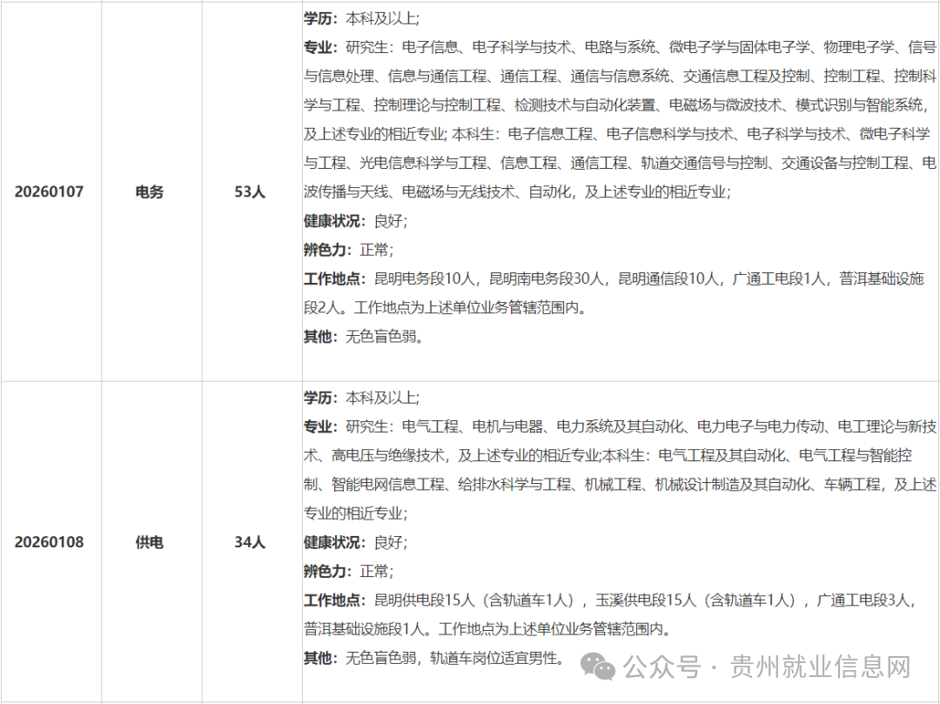The height and width of the screenshot is (704, 940).
Task: Click the 专业 requirements label for 供电
Action: pyautogui.click(x=316, y=427)
